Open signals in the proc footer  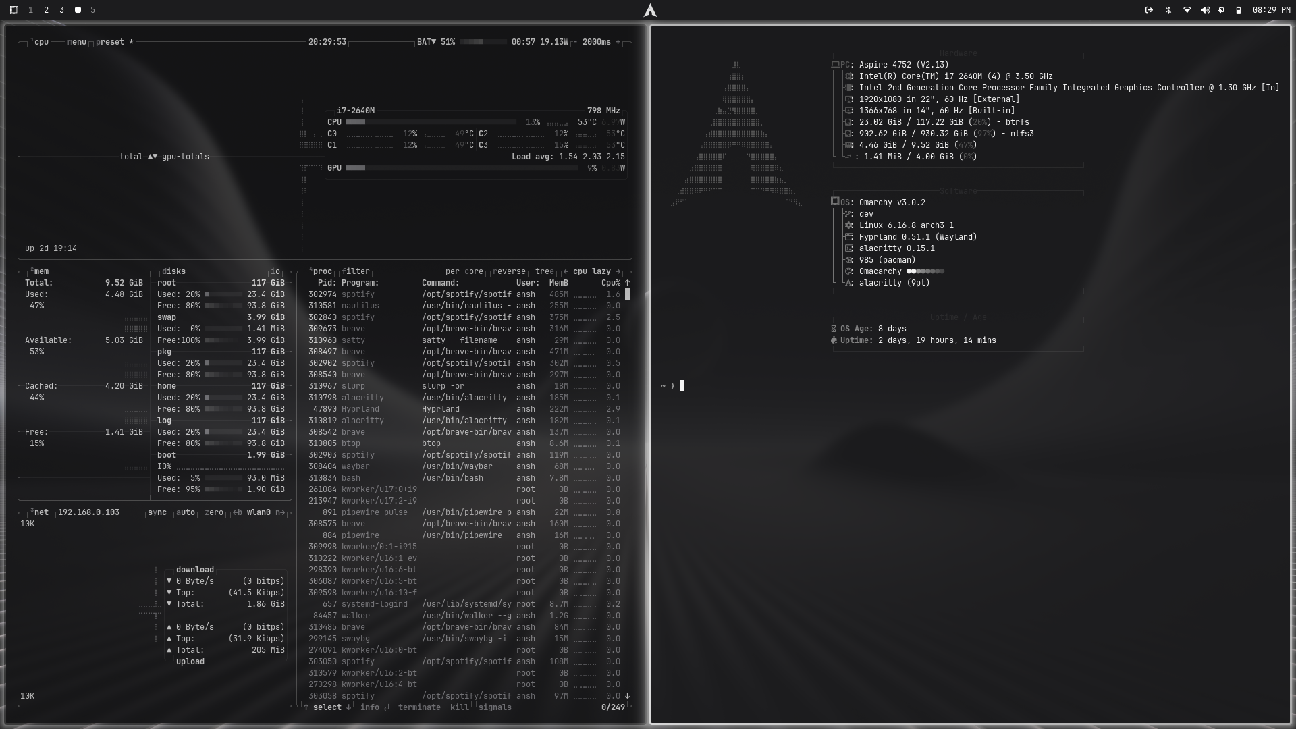[x=495, y=707]
